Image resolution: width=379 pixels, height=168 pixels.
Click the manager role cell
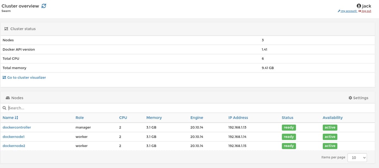[83, 127]
